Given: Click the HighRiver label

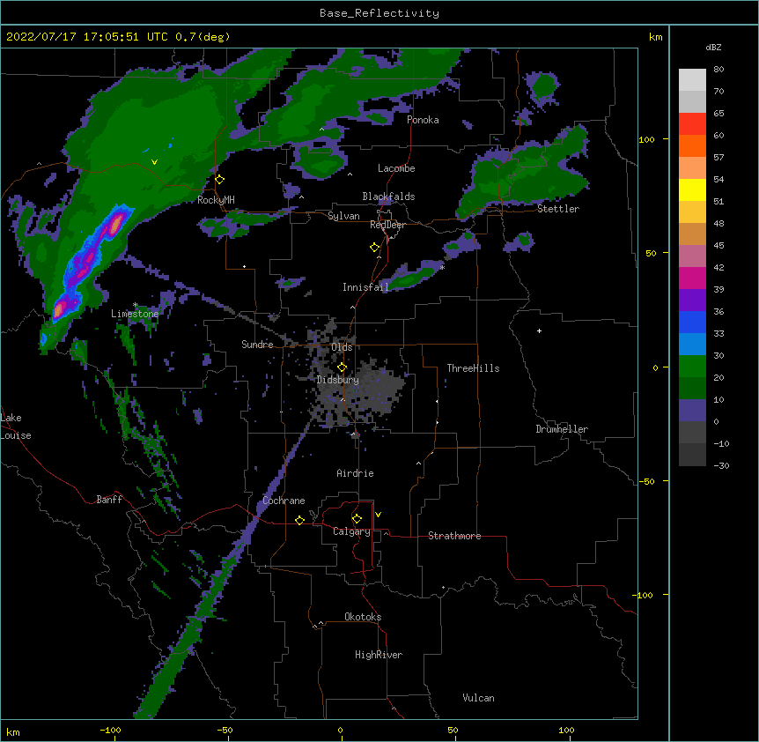Looking at the screenshot, I should coord(379,655).
